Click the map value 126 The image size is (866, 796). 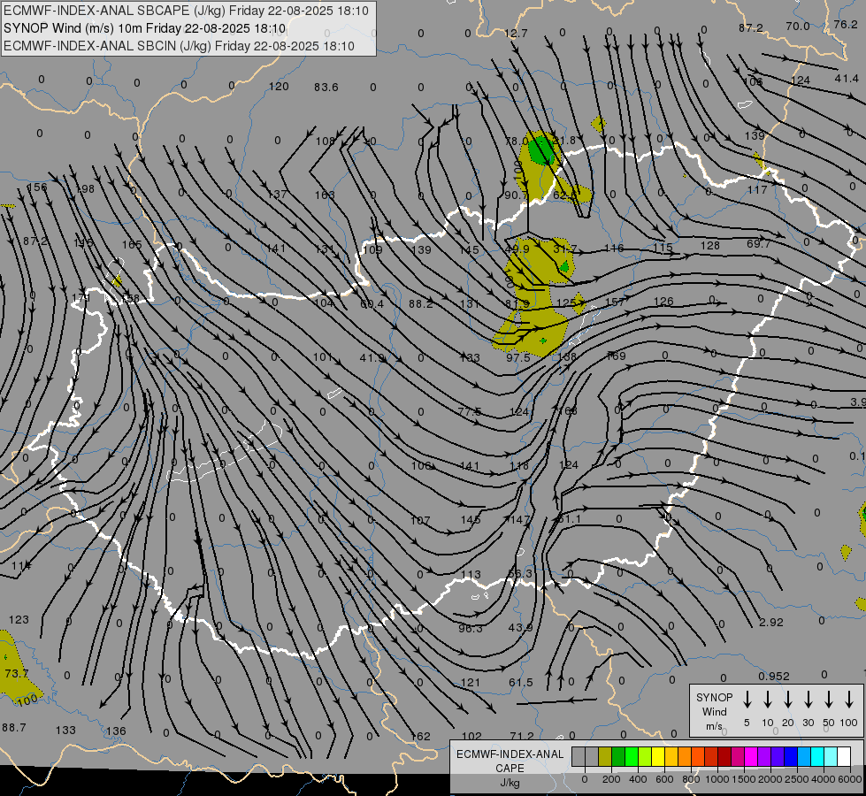(x=663, y=301)
